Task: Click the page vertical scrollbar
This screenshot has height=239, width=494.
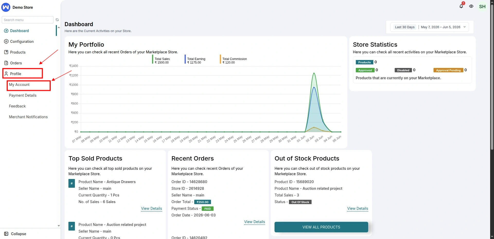Action: pyautogui.click(x=492, y=77)
